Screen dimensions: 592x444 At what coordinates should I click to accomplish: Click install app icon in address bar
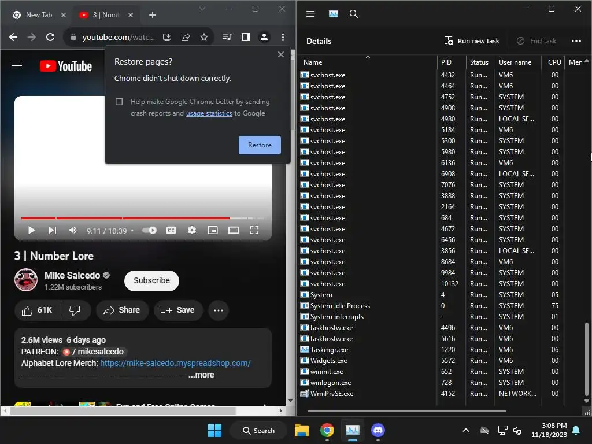(167, 37)
